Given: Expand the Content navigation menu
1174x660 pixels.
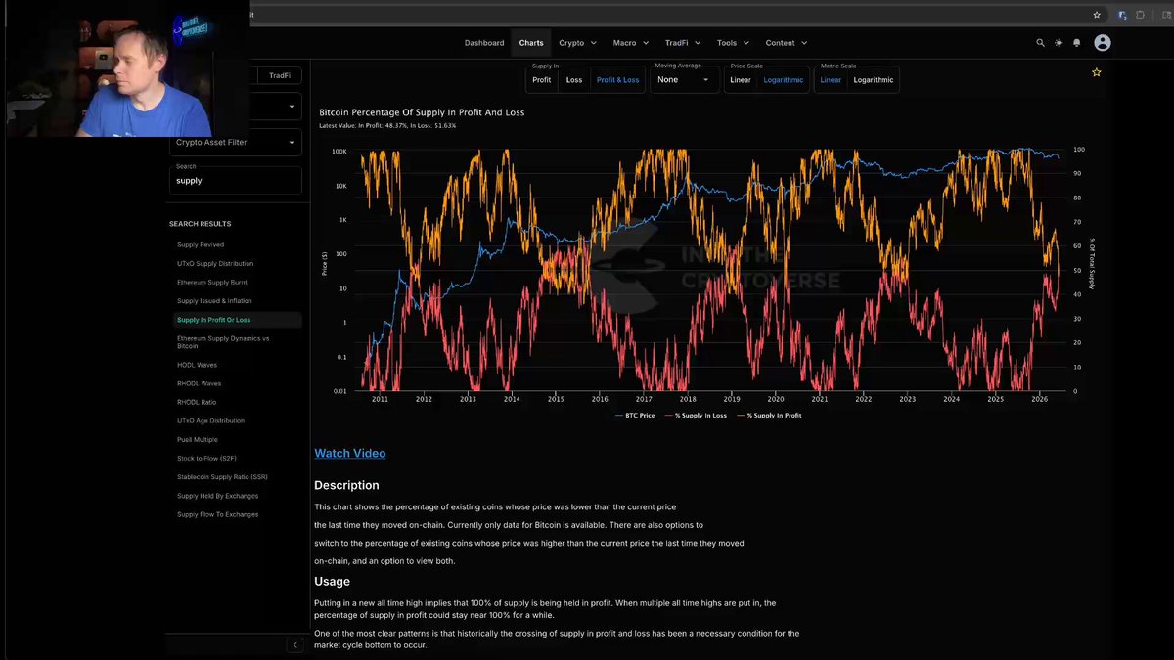Looking at the screenshot, I should 787,43.
